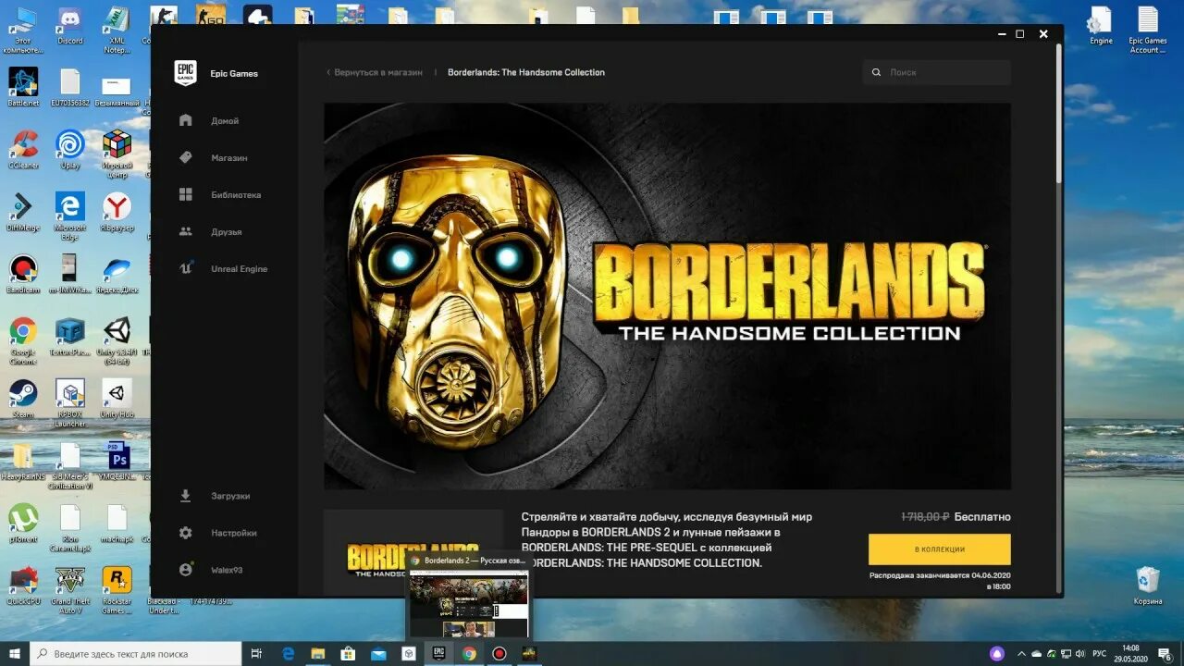This screenshot has width=1184, height=666.
Task: Open the taskbar clock and date
Action: [x=1133, y=654]
